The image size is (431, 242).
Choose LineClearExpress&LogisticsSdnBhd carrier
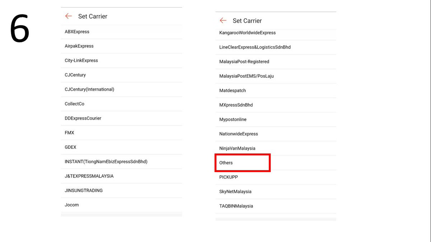(x=276, y=47)
